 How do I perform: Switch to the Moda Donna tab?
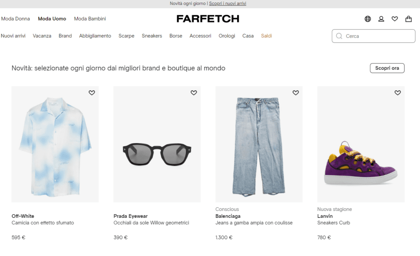click(16, 19)
